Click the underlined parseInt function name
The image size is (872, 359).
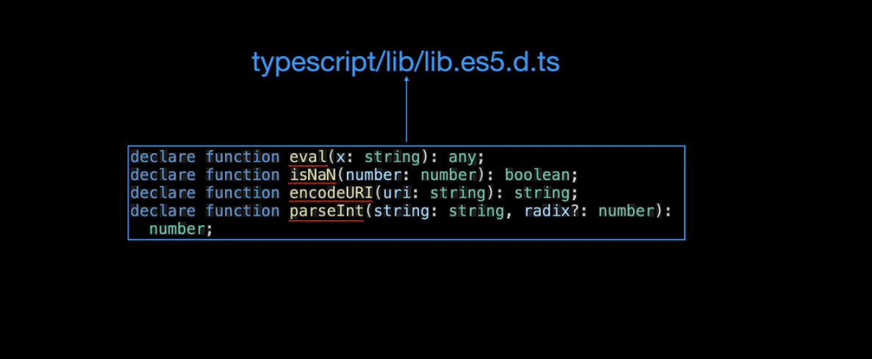[326, 211]
